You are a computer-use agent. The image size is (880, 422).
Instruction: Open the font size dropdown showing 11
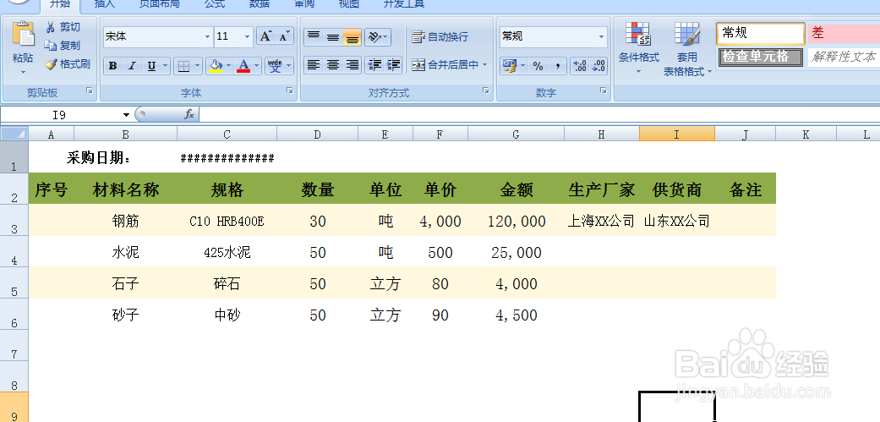tap(247, 36)
